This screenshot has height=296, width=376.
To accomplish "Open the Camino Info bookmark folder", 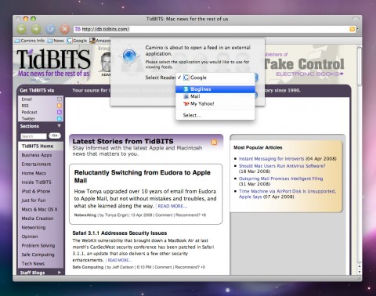I will tap(30, 41).
